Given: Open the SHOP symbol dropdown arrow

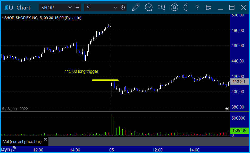Looking at the screenshot, I should pos(70,7).
